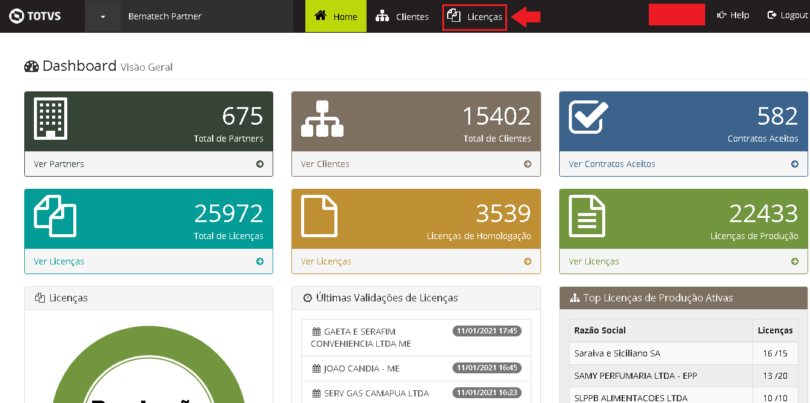
Task: Click the building icon on Partners card
Action: click(x=51, y=119)
